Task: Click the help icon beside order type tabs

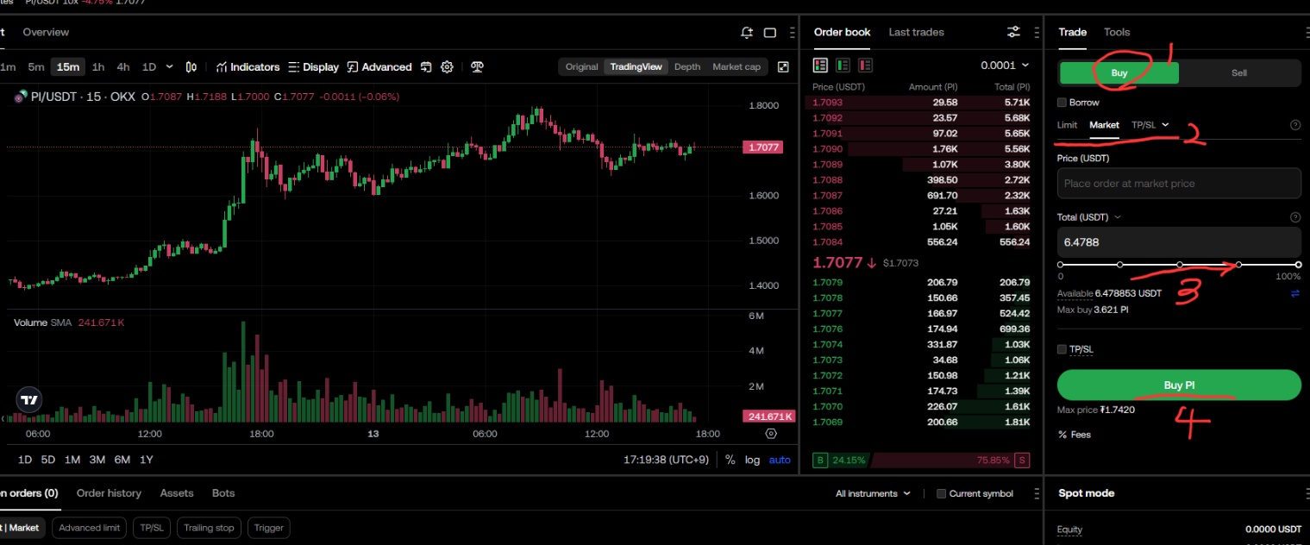Action: click(x=1294, y=125)
